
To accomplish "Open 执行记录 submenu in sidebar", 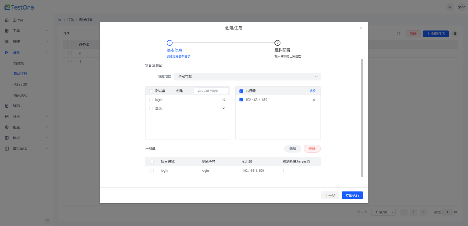I will [20, 84].
